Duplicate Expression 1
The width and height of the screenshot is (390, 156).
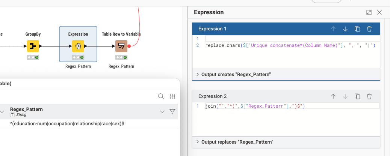pos(357,29)
